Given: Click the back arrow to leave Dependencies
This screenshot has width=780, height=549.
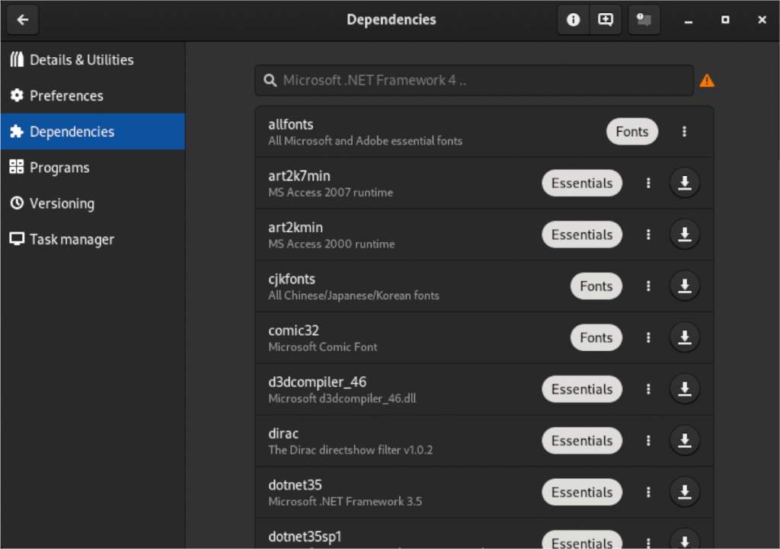Looking at the screenshot, I should [x=22, y=20].
